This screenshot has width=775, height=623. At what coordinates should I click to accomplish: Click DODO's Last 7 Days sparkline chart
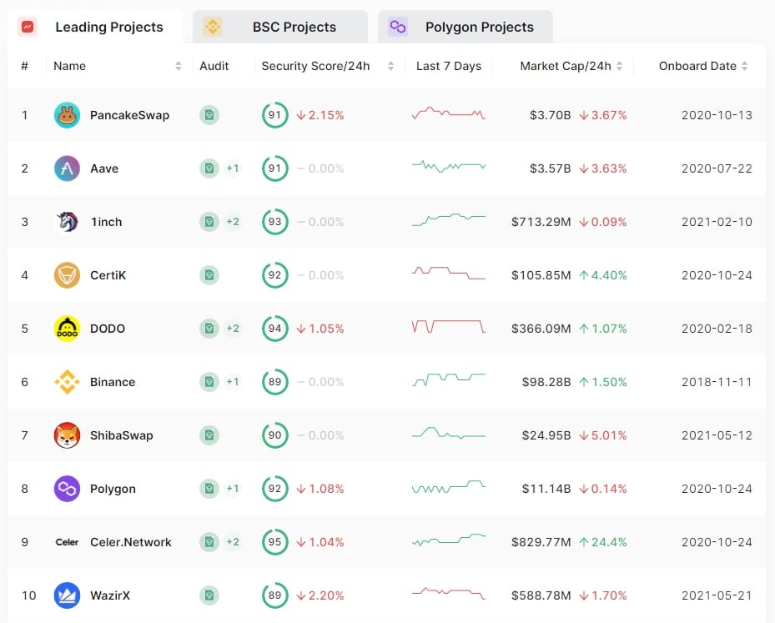coord(448,327)
